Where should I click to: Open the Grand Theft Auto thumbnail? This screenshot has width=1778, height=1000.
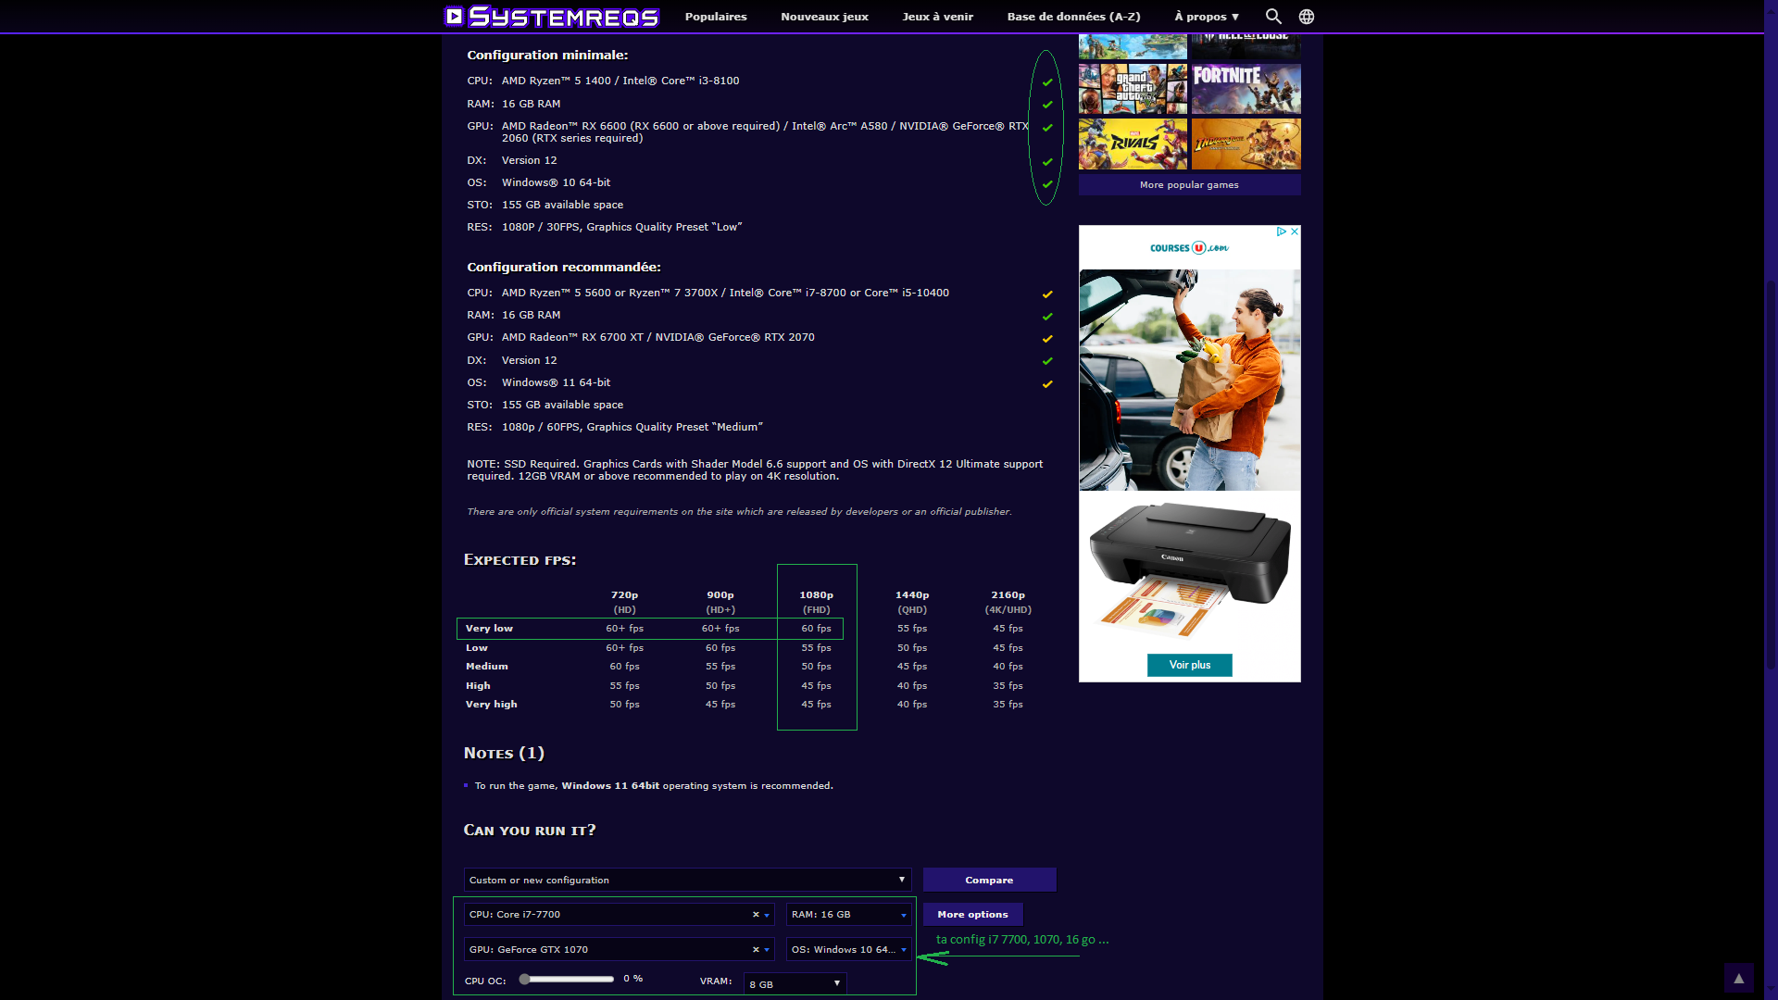[1133, 89]
